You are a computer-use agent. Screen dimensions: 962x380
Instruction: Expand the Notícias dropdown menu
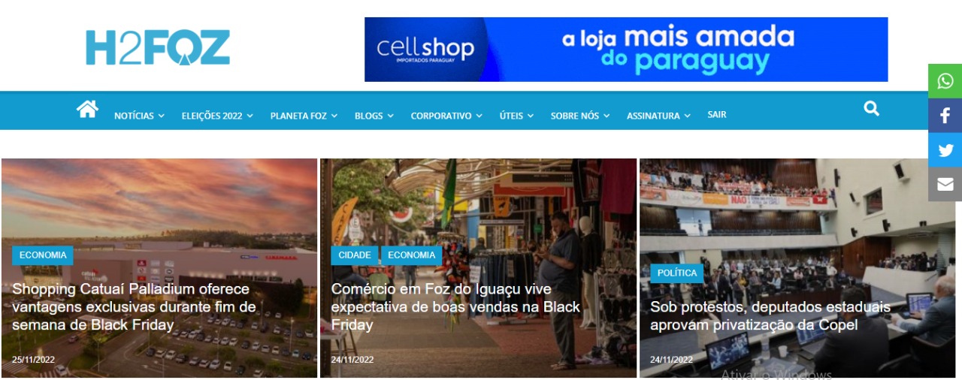[139, 116]
